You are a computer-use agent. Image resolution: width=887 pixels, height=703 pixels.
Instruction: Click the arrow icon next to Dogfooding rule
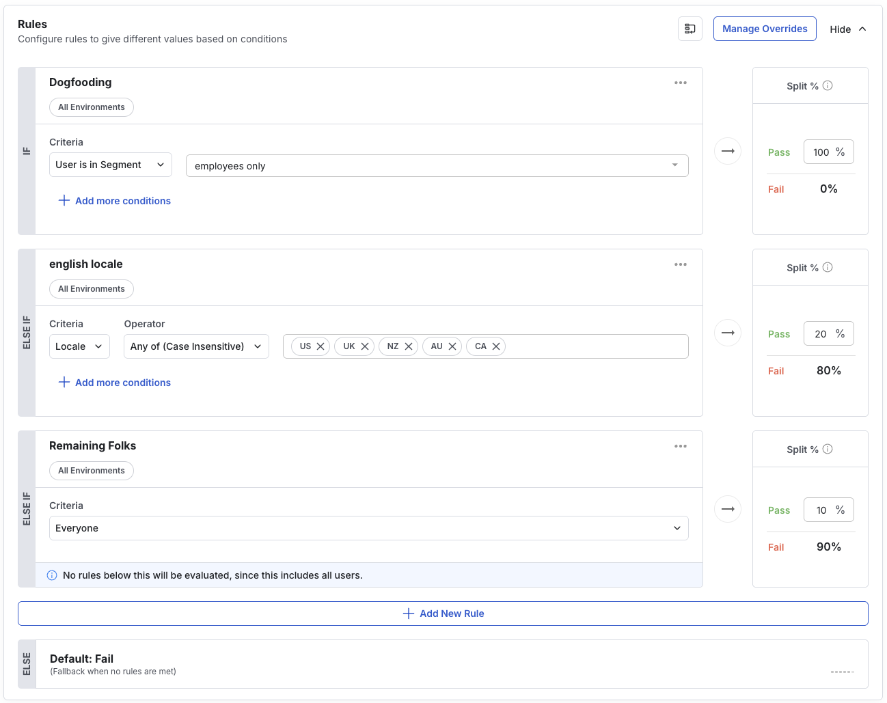pos(728,151)
